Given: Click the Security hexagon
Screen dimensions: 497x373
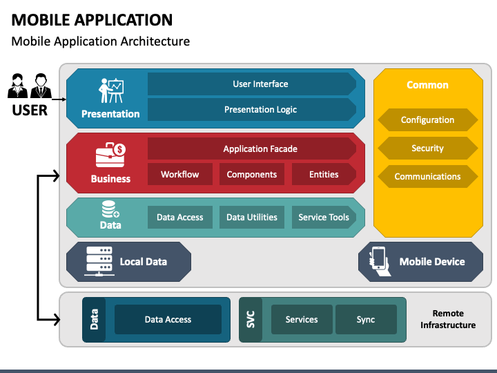Looking at the screenshot, I should pos(427,148).
